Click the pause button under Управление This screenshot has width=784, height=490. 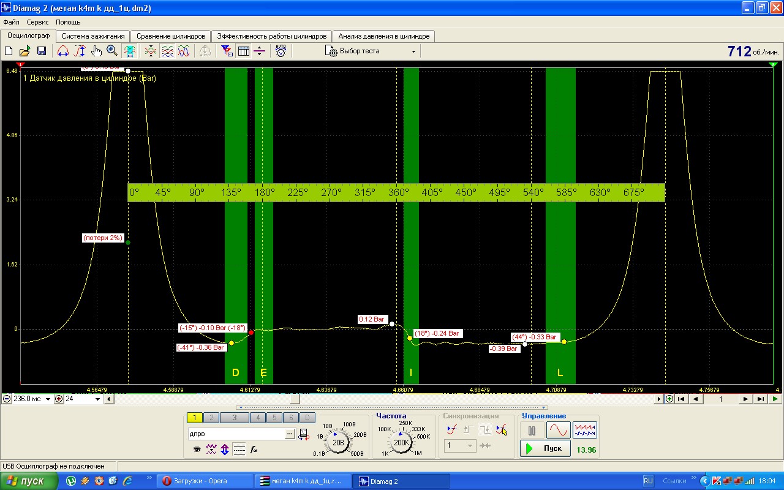coord(532,431)
